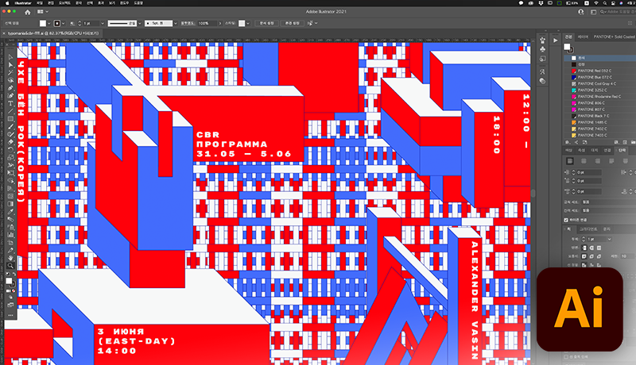Toggle the 하이픈 넣기 checkbox
636x365 pixels.
pyautogui.click(x=566, y=220)
